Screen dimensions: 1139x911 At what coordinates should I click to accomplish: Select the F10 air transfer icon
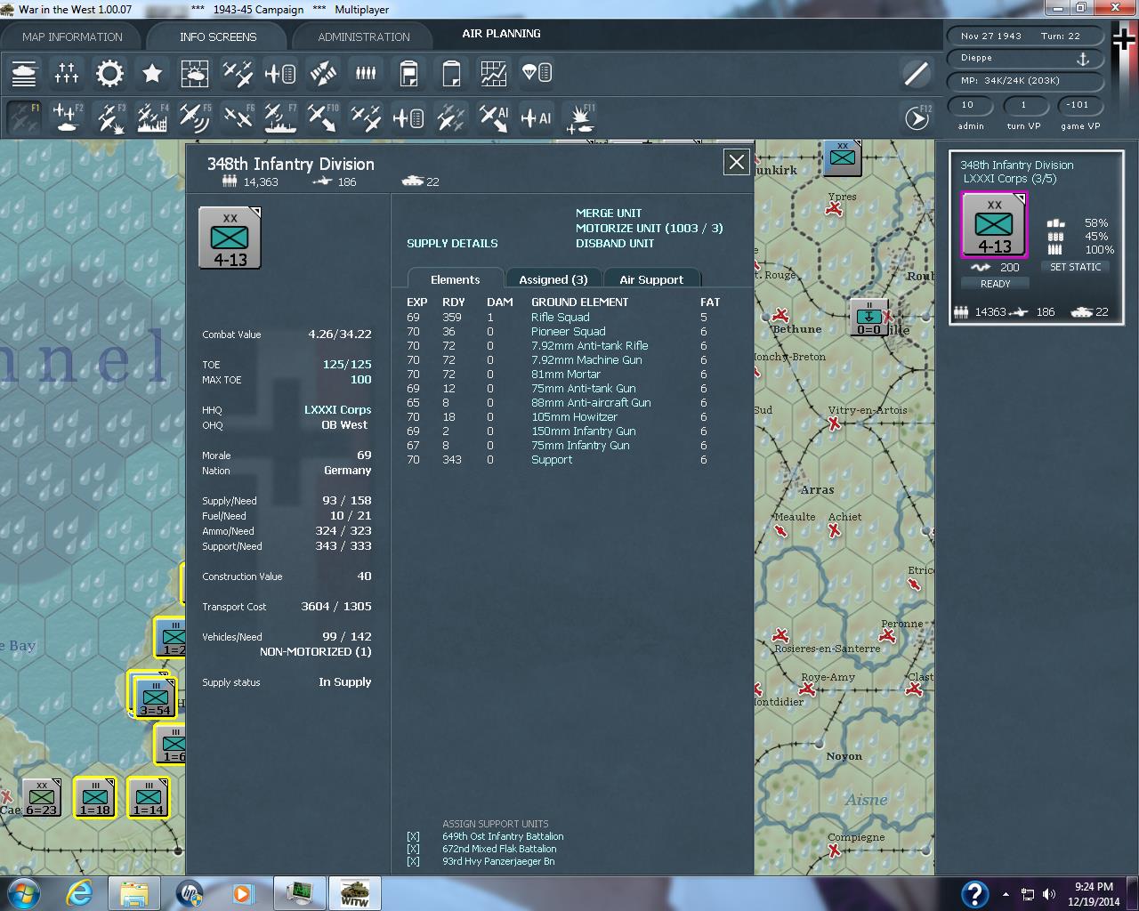[x=323, y=117]
